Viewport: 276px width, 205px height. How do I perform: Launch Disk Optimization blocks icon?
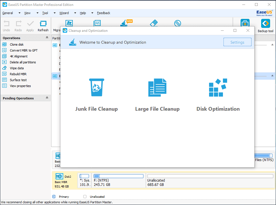pyautogui.click(x=218, y=87)
